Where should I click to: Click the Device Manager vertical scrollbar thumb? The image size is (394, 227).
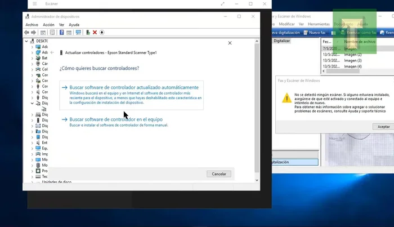click(x=257, y=108)
